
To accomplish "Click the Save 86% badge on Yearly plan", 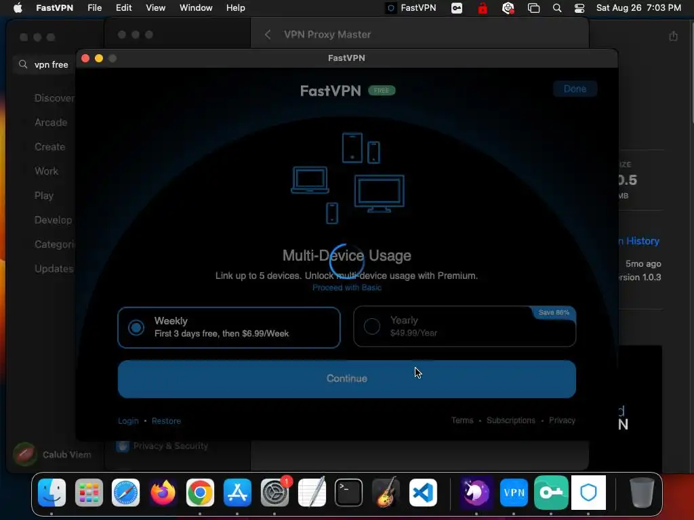I will pyautogui.click(x=554, y=313).
